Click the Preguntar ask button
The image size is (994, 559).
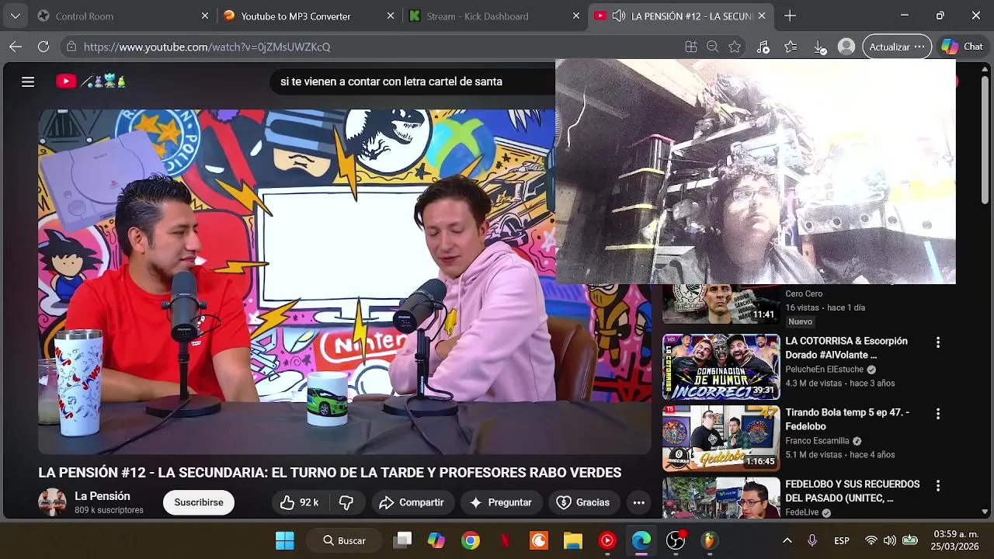(501, 502)
